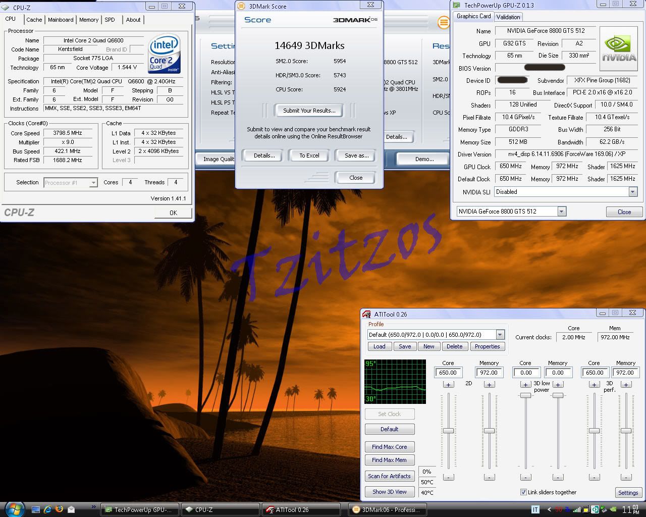
Task: Launch Firefox from the Quick Launch bar
Action: pyautogui.click(x=59, y=509)
